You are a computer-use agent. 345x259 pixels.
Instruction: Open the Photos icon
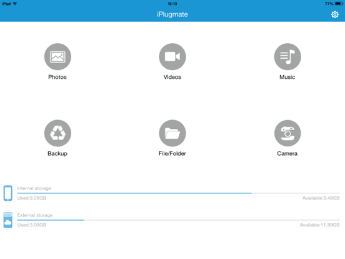(x=57, y=56)
